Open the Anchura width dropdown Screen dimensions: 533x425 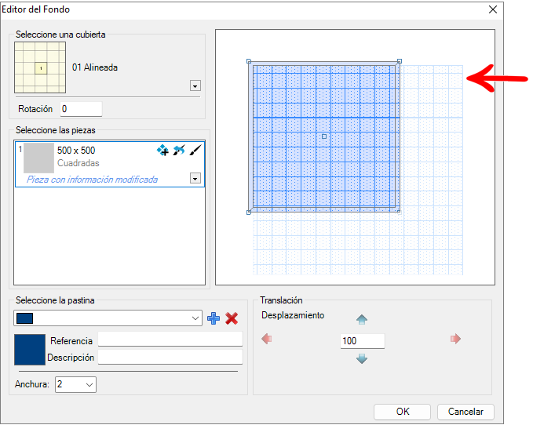[x=75, y=384]
